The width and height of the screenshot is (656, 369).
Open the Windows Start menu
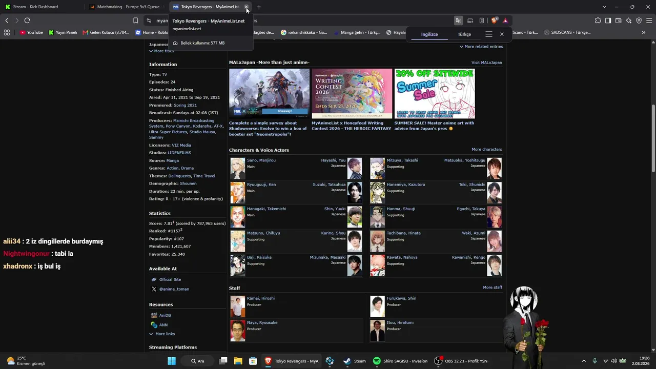click(172, 361)
